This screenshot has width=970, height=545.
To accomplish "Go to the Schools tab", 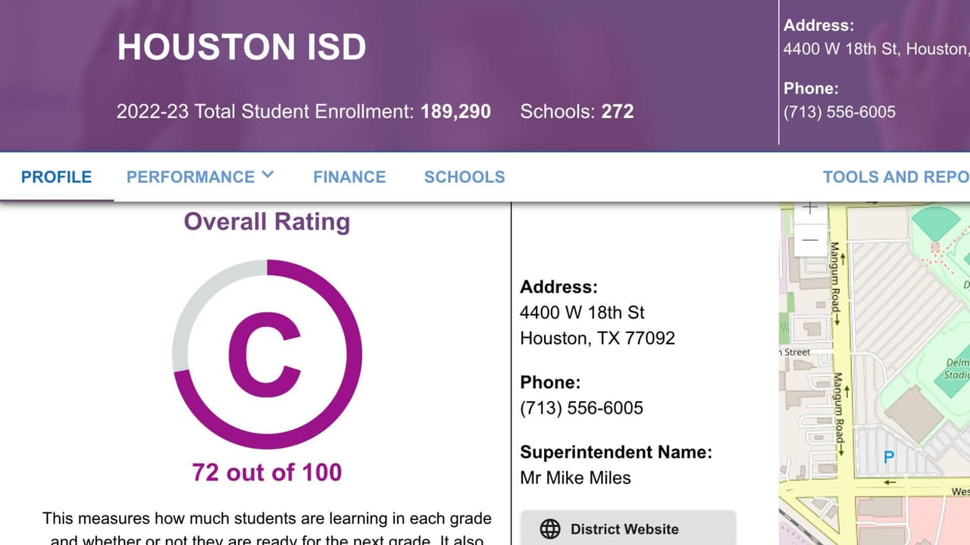I will [x=464, y=177].
